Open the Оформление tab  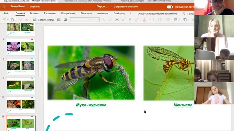(x=68, y=13)
